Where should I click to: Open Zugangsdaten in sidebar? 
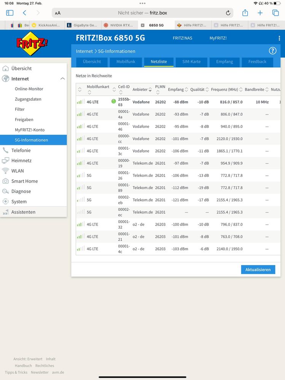(x=28, y=99)
